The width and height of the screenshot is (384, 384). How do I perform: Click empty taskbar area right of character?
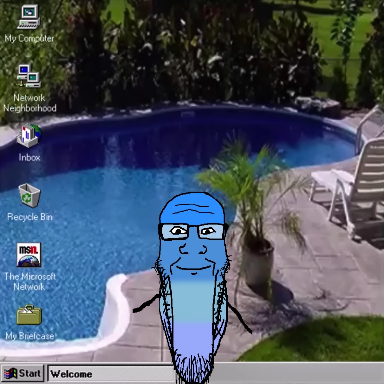[300, 374]
